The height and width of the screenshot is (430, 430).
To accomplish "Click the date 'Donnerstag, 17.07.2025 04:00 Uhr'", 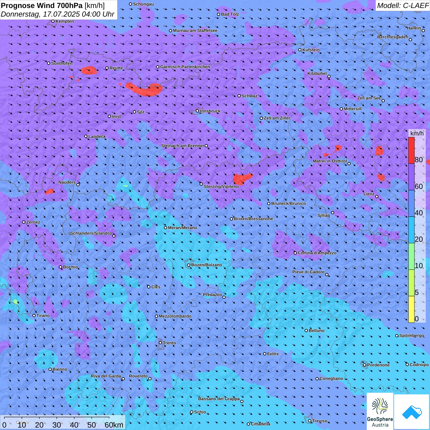I will point(57,14).
